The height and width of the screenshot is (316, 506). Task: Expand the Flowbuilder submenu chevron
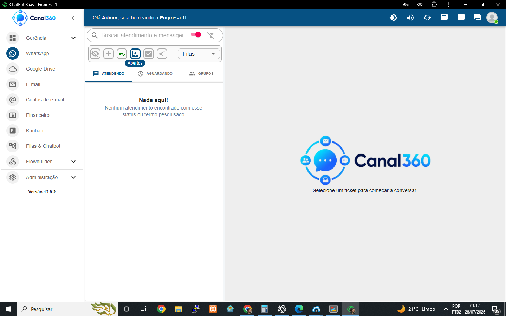click(73, 162)
